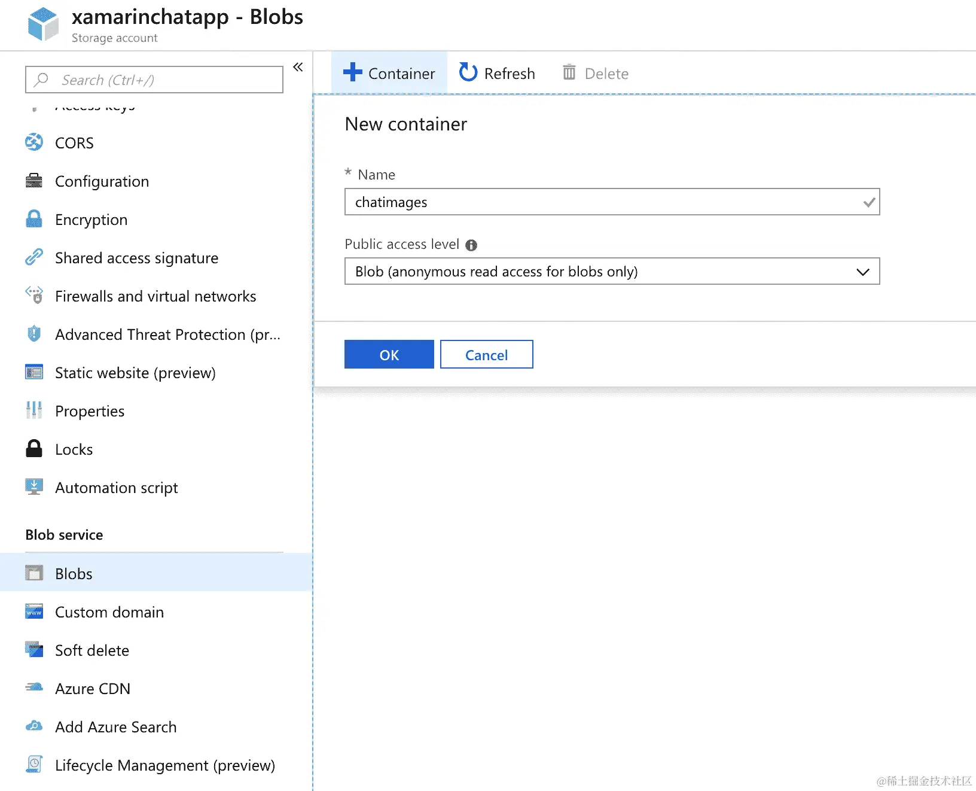This screenshot has width=976, height=791.
Task: Open the Lifecycle Management icon
Action: click(x=34, y=765)
